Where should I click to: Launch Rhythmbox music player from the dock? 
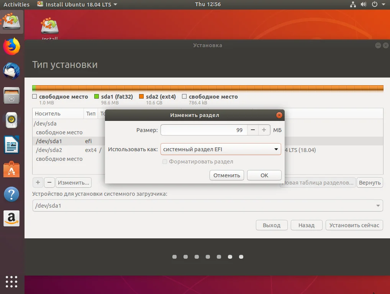(11, 120)
